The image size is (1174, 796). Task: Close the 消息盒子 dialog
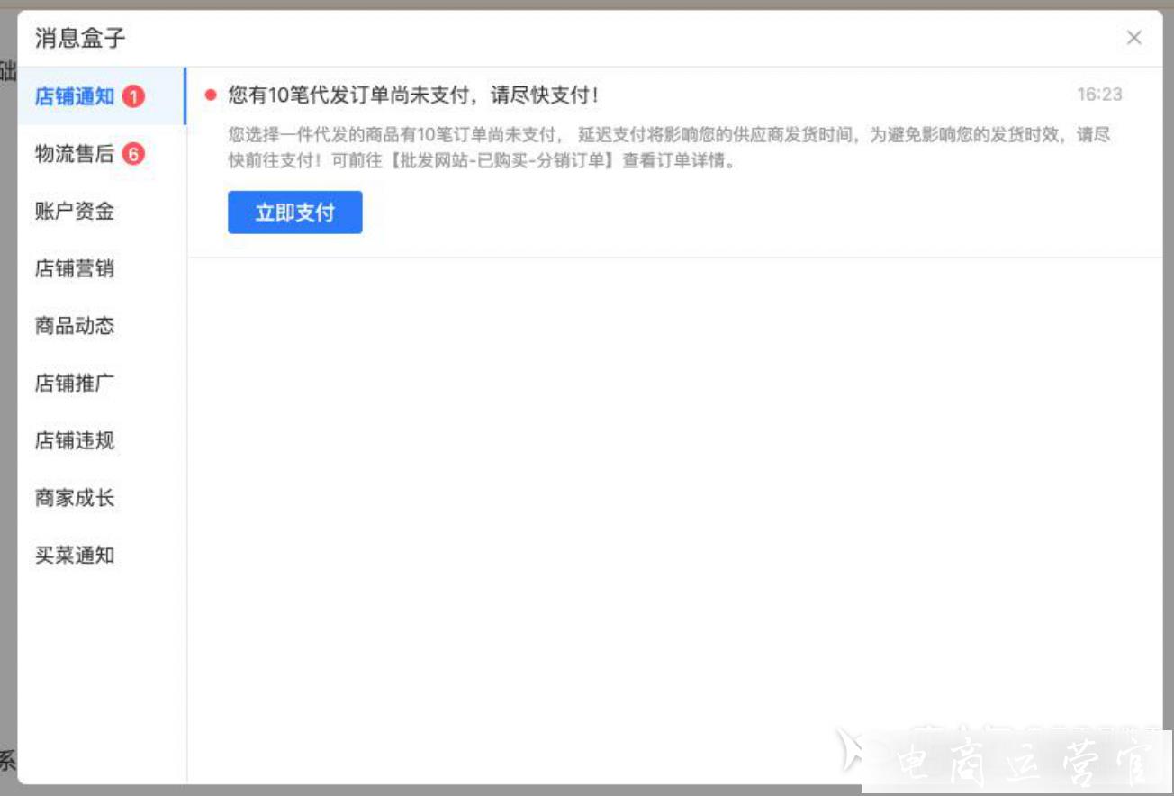point(1134,38)
